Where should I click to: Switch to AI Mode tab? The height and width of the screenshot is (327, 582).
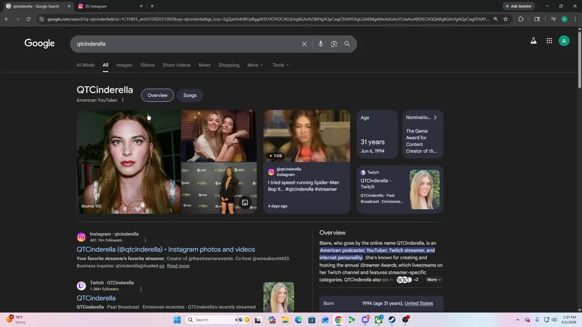pyautogui.click(x=85, y=65)
